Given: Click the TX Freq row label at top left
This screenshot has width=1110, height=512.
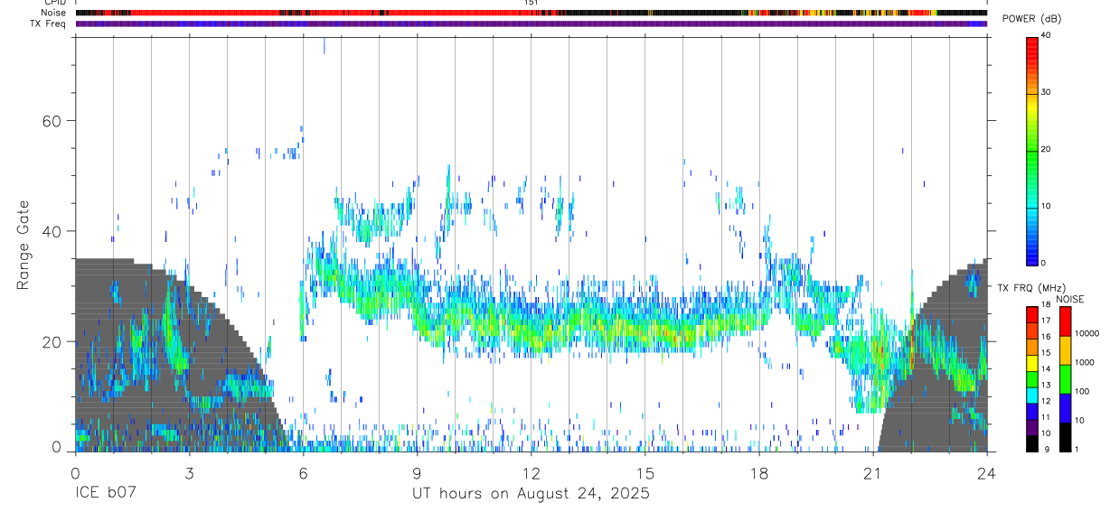Looking at the screenshot, I should click(49, 23).
